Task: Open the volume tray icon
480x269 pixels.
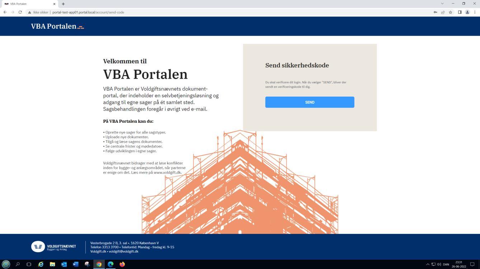Action: (x=439, y=264)
